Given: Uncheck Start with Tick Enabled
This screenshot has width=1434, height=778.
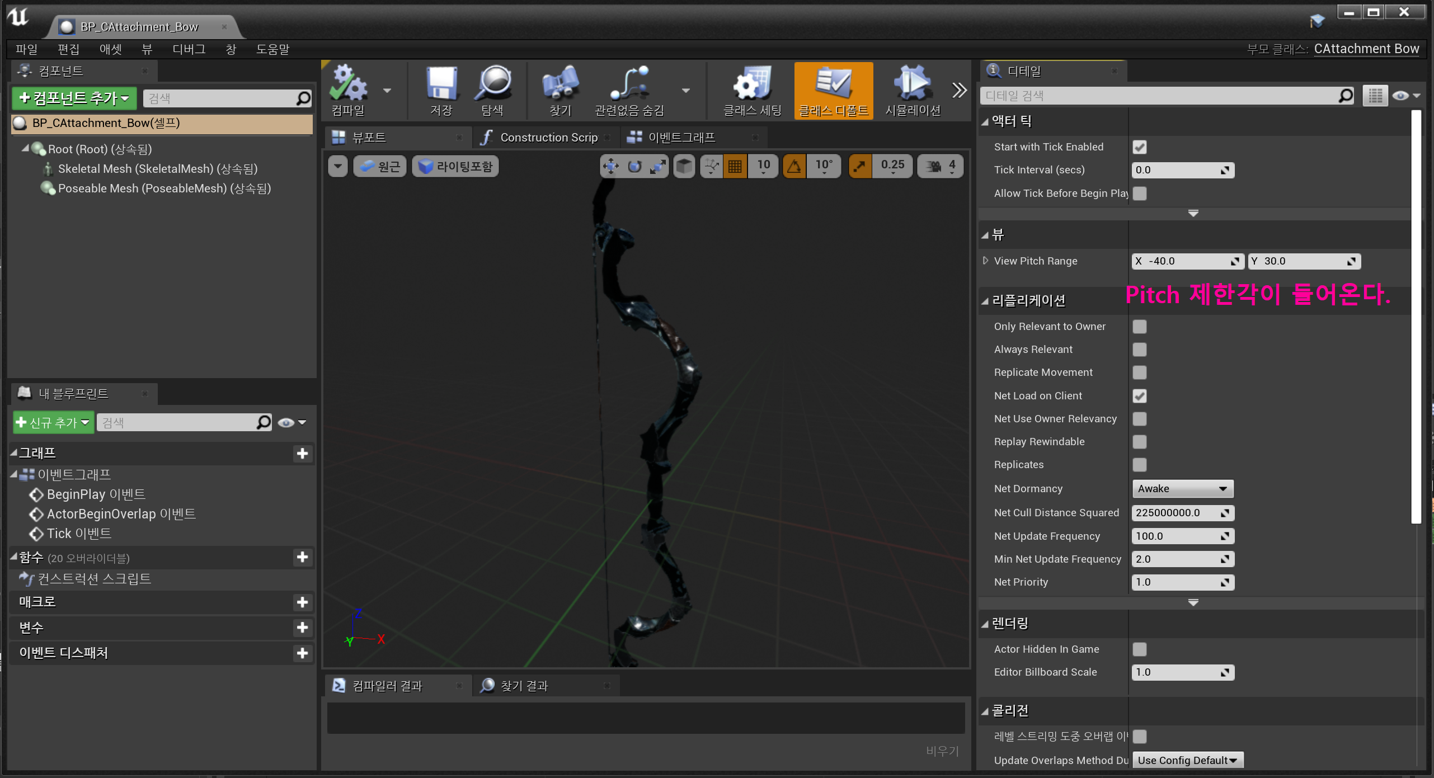Looking at the screenshot, I should click(x=1140, y=147).
